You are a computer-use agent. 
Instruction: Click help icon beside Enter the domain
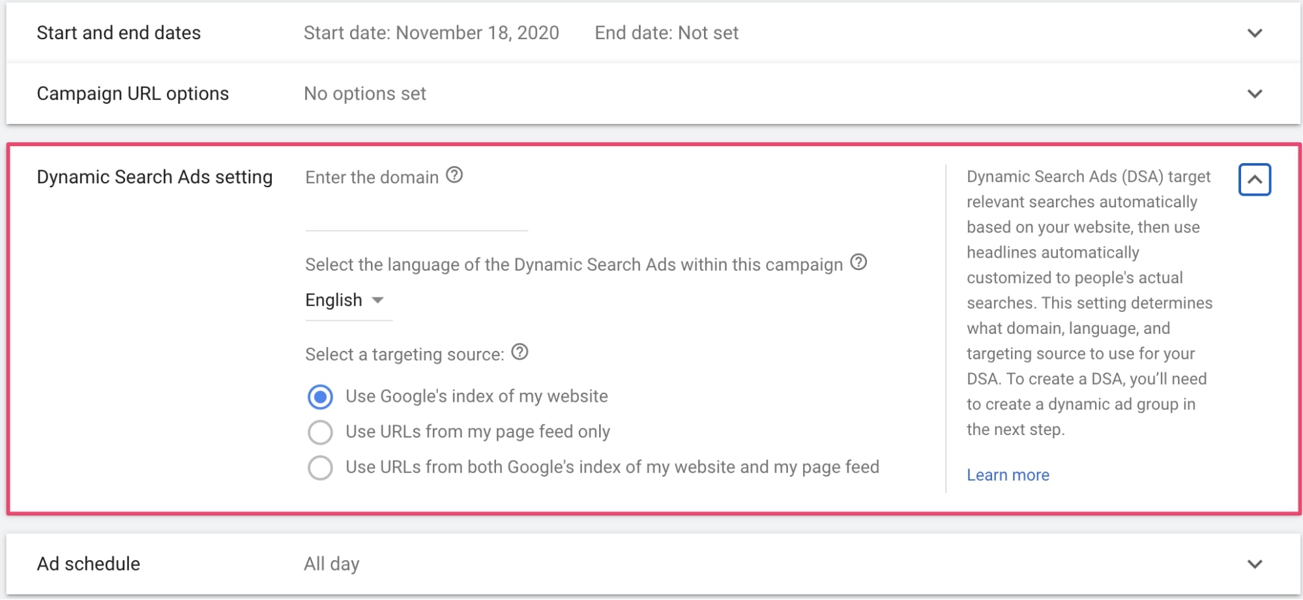coord(454,175)
